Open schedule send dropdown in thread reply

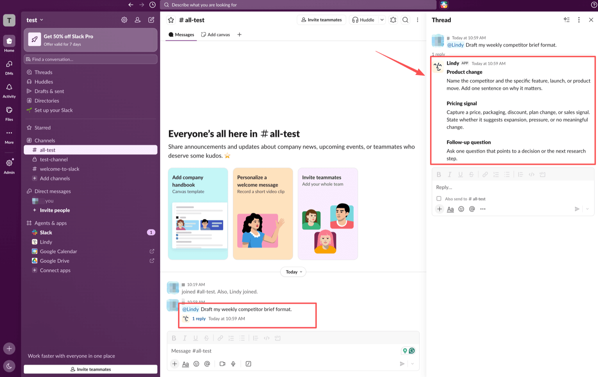point(588,209)
